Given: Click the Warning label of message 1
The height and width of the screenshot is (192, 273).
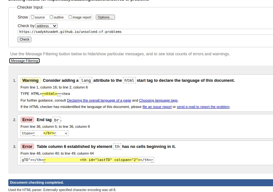Looking at the screenshot, I should coord(30,80).
